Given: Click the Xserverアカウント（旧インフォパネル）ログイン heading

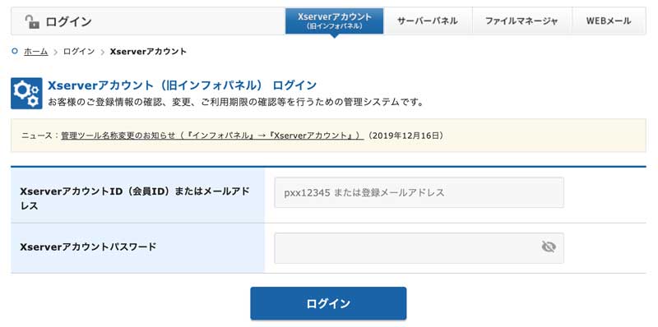Looking at the screenshot, I should click(182, 85).
